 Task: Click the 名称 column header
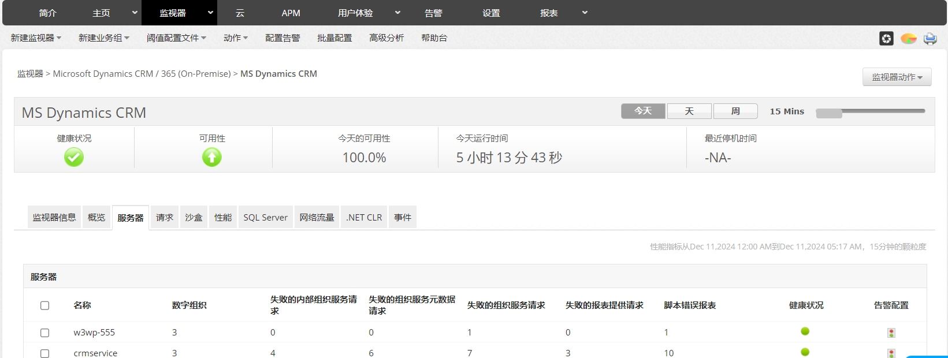pyautogui.click(x=82, y=305)
